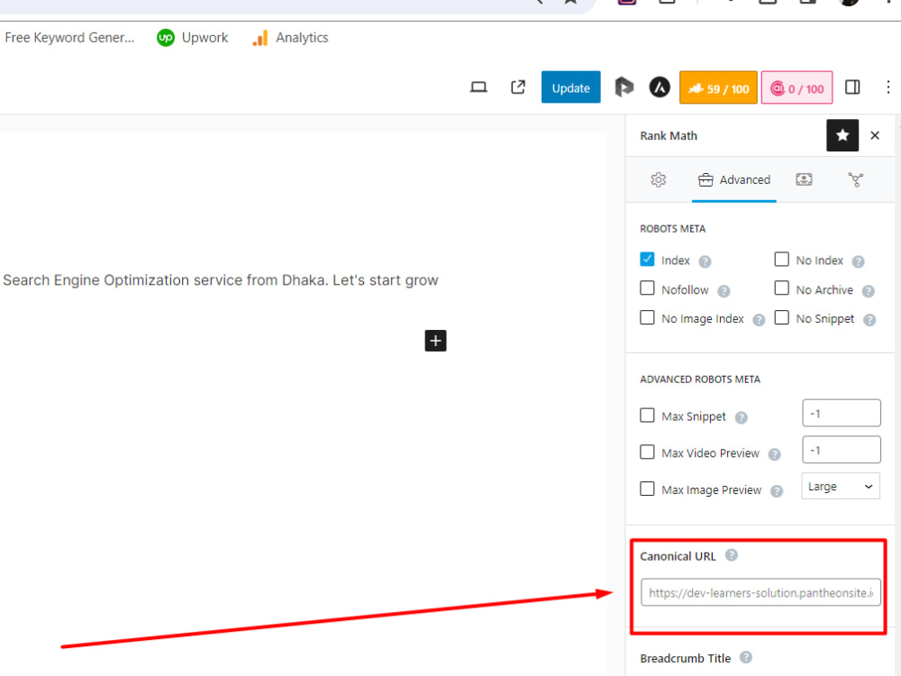Click the Max Video Preview value field

click(x=842, y=450)
